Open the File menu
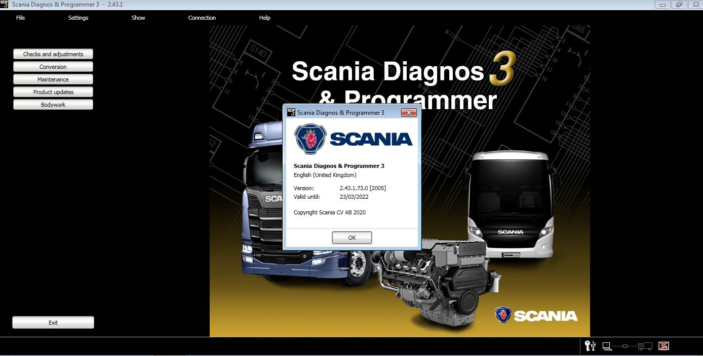This screenshot has width=703, height=356. (x=20, y=18)
